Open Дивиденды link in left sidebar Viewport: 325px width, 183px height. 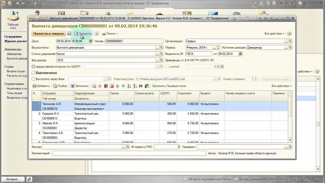14,54
